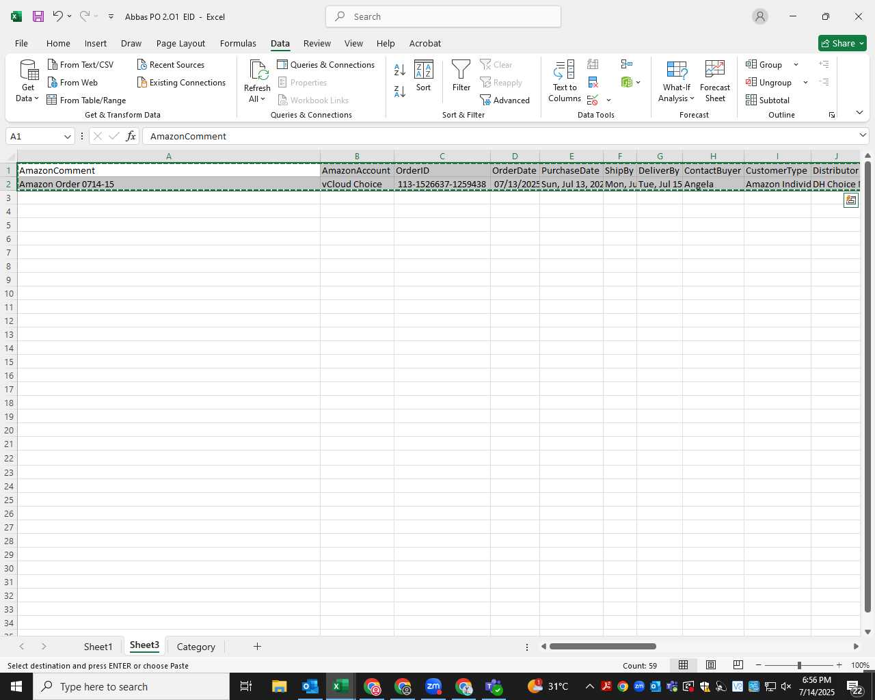Image resolution: width=875 pixels, height=700 pixels.
Task: Switch to Page Layout view
Action: coord(711,665)
